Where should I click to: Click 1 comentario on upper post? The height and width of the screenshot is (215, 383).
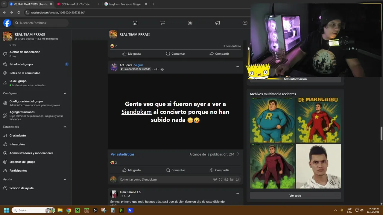click(x=232, y=46)
